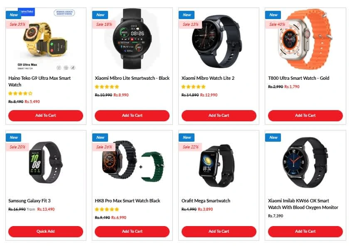Add Xiaomi Mibro Watch Lite 2 to cart
The width and height of the screenshot is (352, 246).
(x=219, y=116)
